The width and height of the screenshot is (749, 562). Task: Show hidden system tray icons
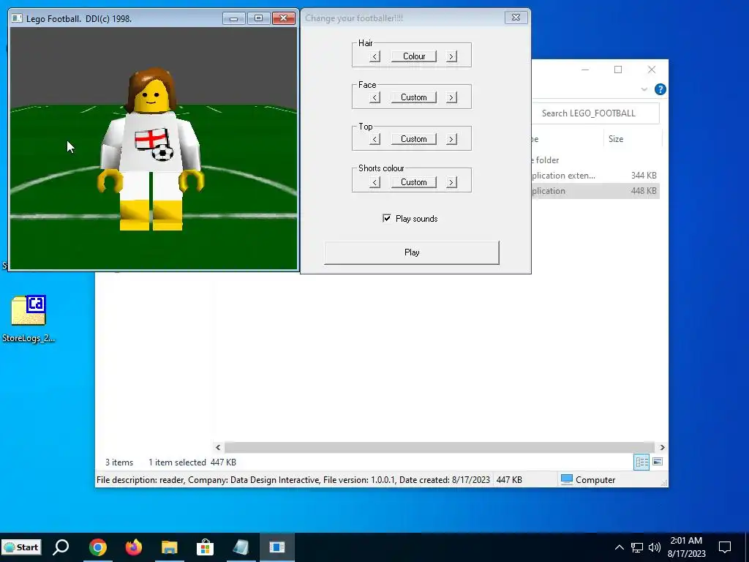click(619, 547)
